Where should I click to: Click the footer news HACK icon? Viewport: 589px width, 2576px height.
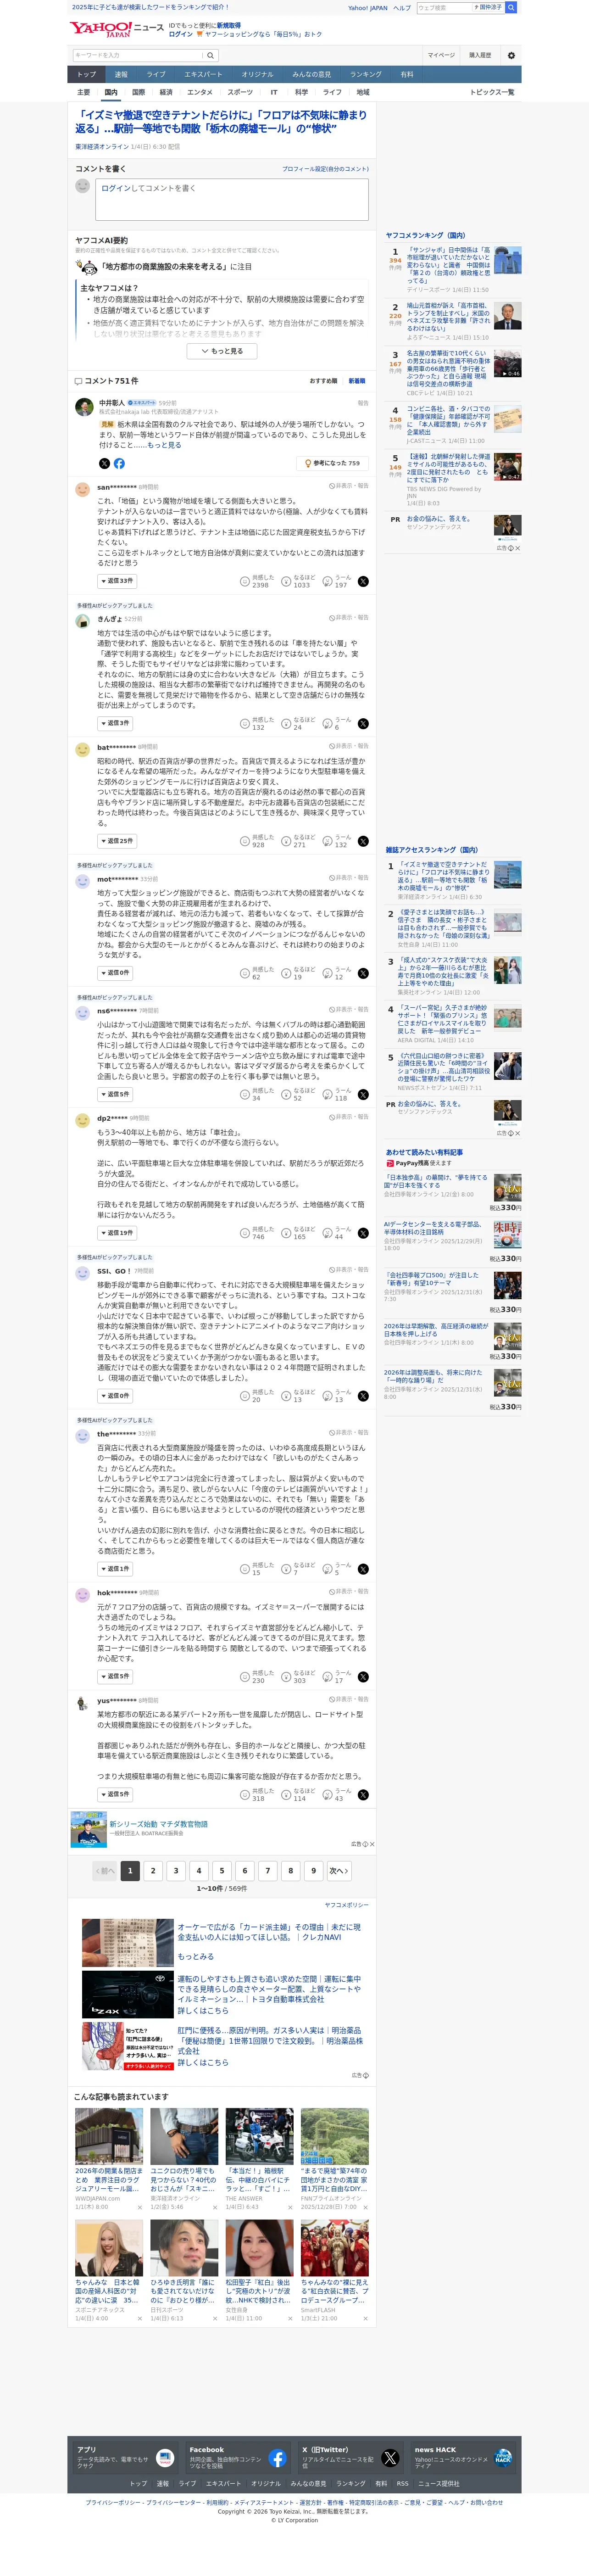[503, 2457]
